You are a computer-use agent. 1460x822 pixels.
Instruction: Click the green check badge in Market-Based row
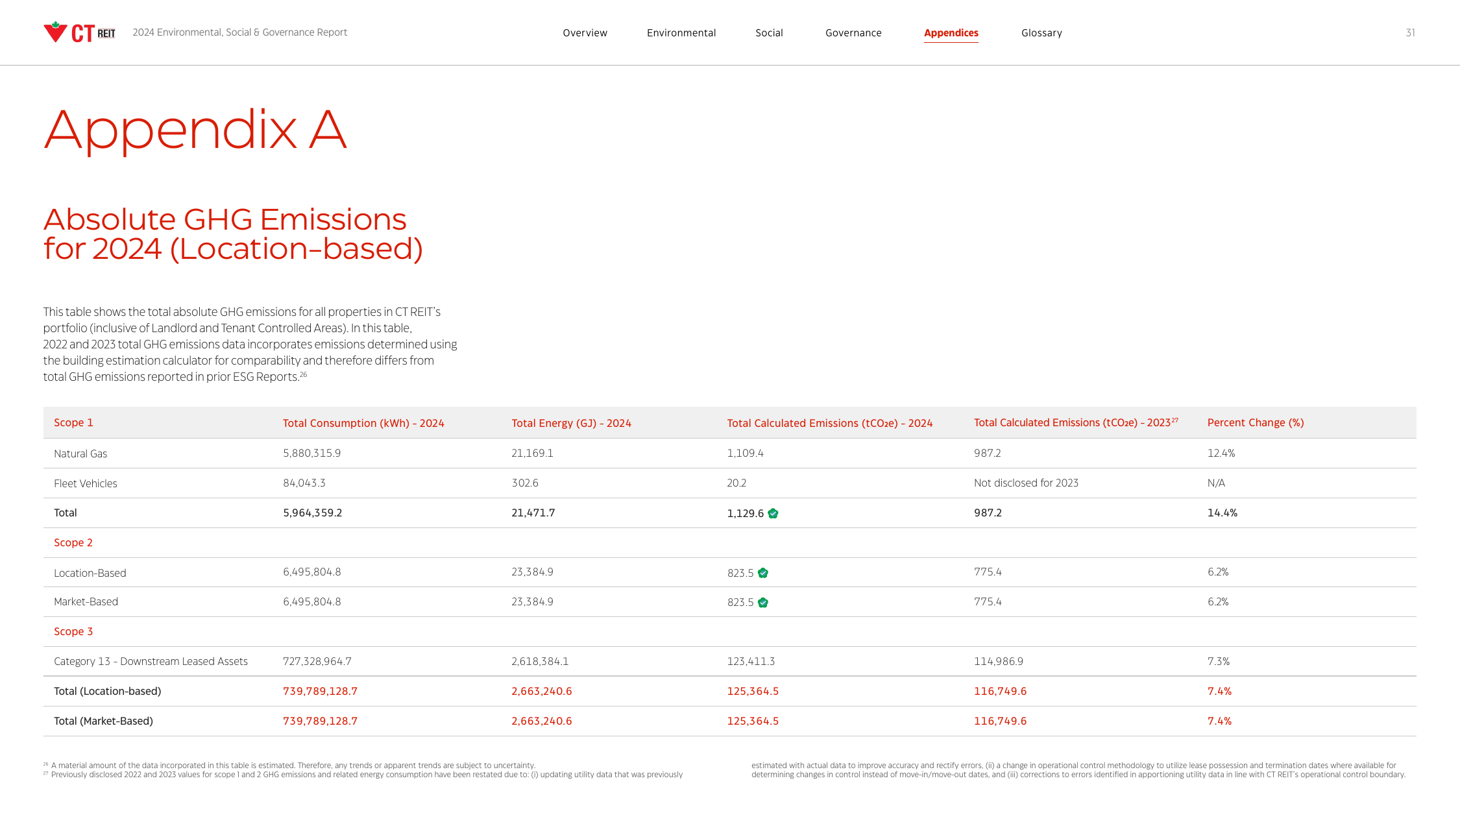pos(763,603)
